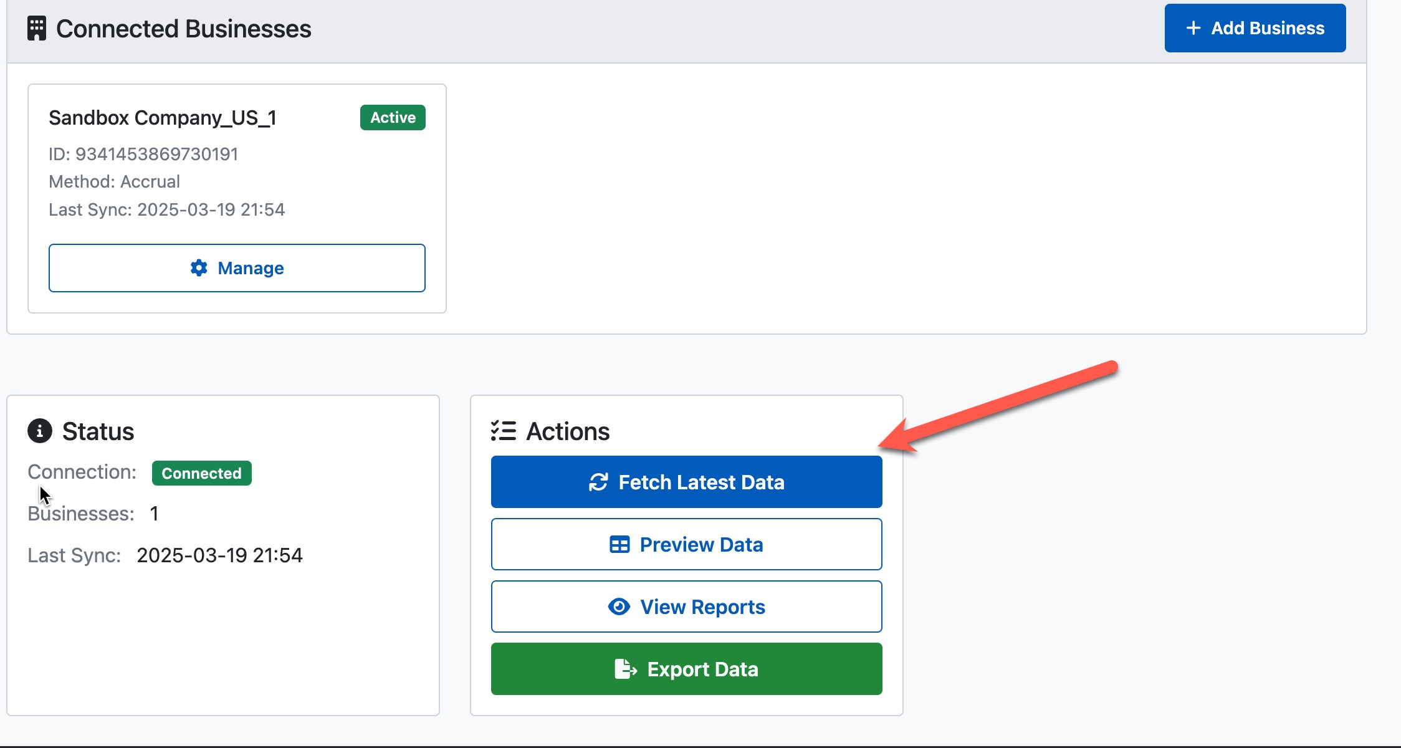Click the refresh arrows icon in Fetch Latest Data
The height and width of the screenshot is (748, 1401).
598,482
